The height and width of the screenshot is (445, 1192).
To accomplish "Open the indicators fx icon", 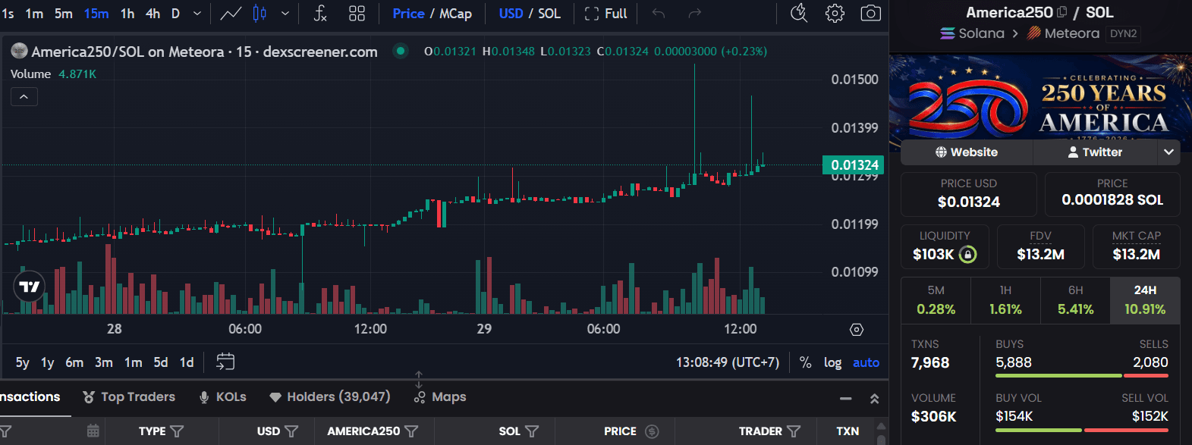I will pyautogui.click(x=320, y=14).
